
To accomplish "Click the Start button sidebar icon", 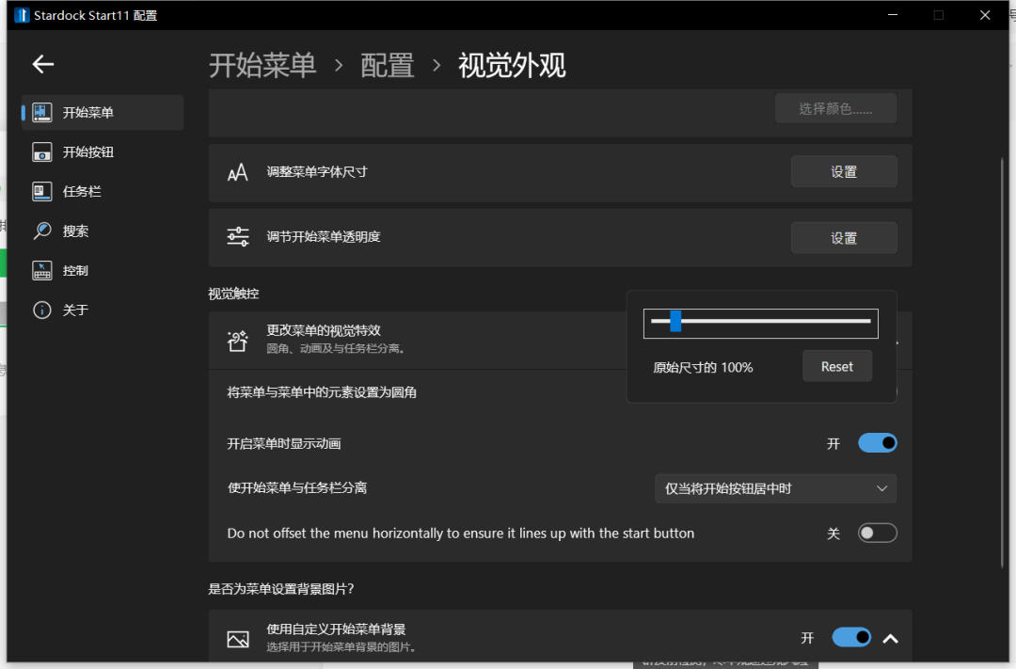I will pyautogui.click(x=42, y=151).
